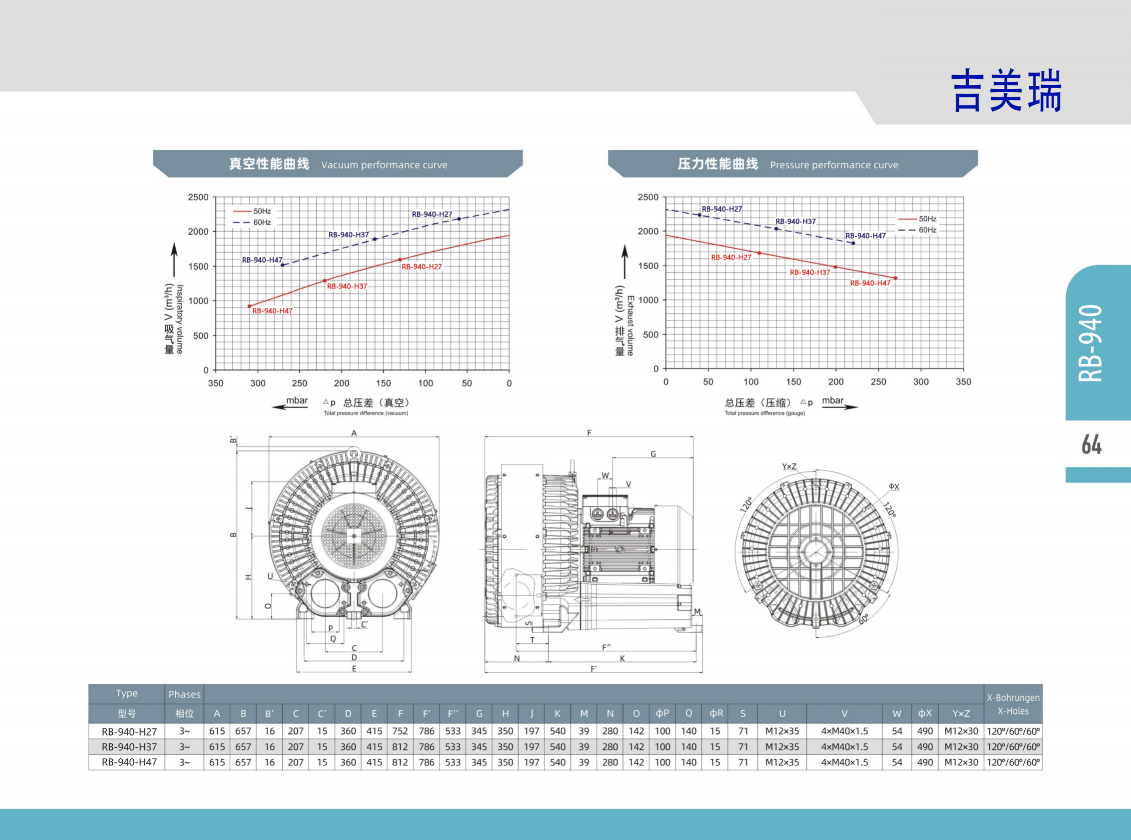Select the Pressure performance curve header

(x=793, y=164)
